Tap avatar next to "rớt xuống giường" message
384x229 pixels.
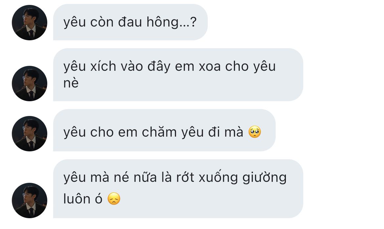30,200
